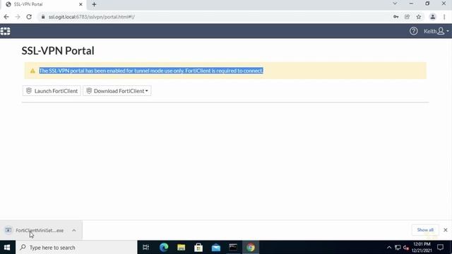Screen dimensions: 452x254
Task: Open Mail app from taskbar
Action: pos(215,248)
